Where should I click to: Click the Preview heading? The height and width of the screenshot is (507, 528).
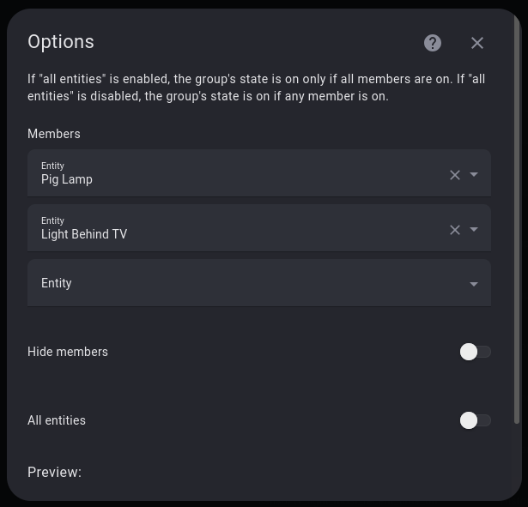click(x=54, y=472)
